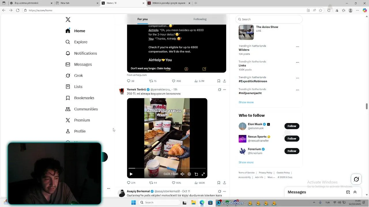
Task: Open Messages from the left sidebar
Action: tap(79, 64)
